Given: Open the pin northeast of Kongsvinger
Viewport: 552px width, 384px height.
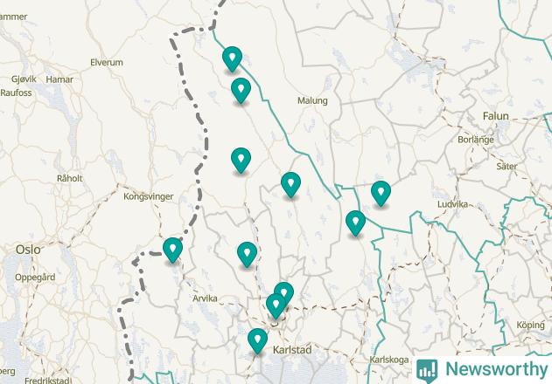Looking at the screenshot, I should point(241,161).
